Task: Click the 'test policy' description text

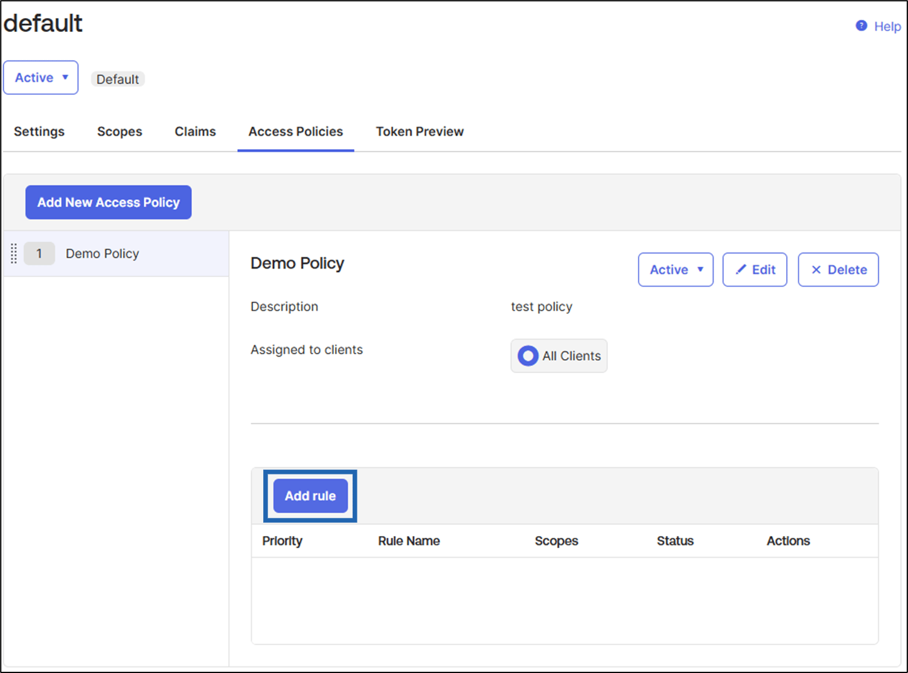Action: click(x=542, y=307)
